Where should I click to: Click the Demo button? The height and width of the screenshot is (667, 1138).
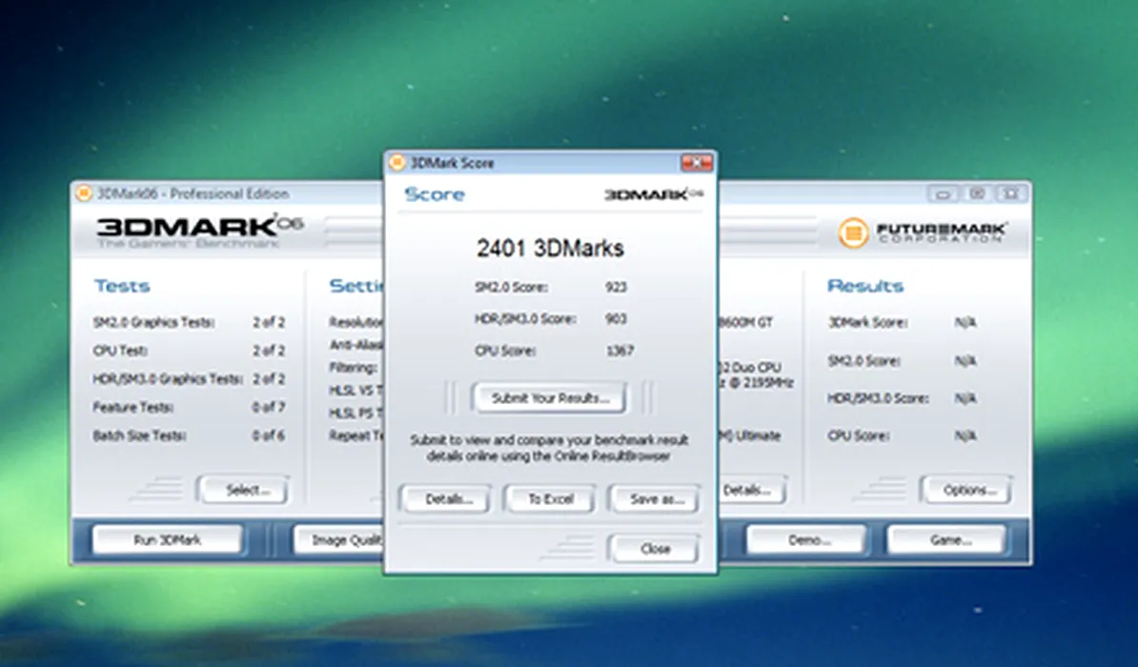pyautogui.click(x=807, y=540)
